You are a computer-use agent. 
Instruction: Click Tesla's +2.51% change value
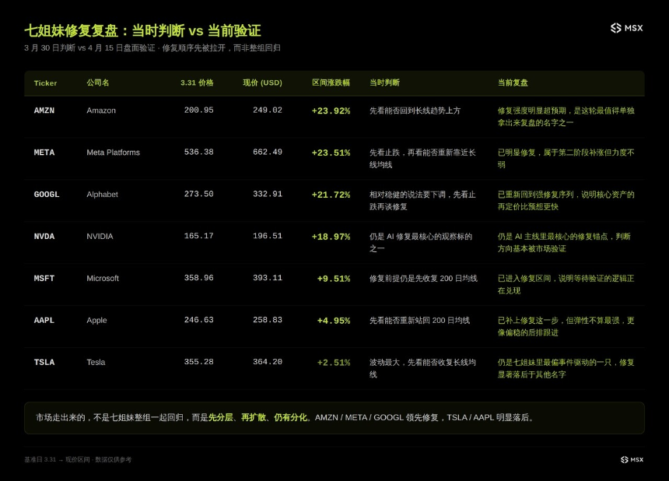click(x=334, y=362)
